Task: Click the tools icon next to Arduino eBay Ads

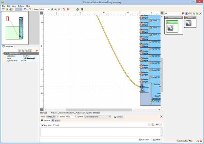Action: point(198,141)
